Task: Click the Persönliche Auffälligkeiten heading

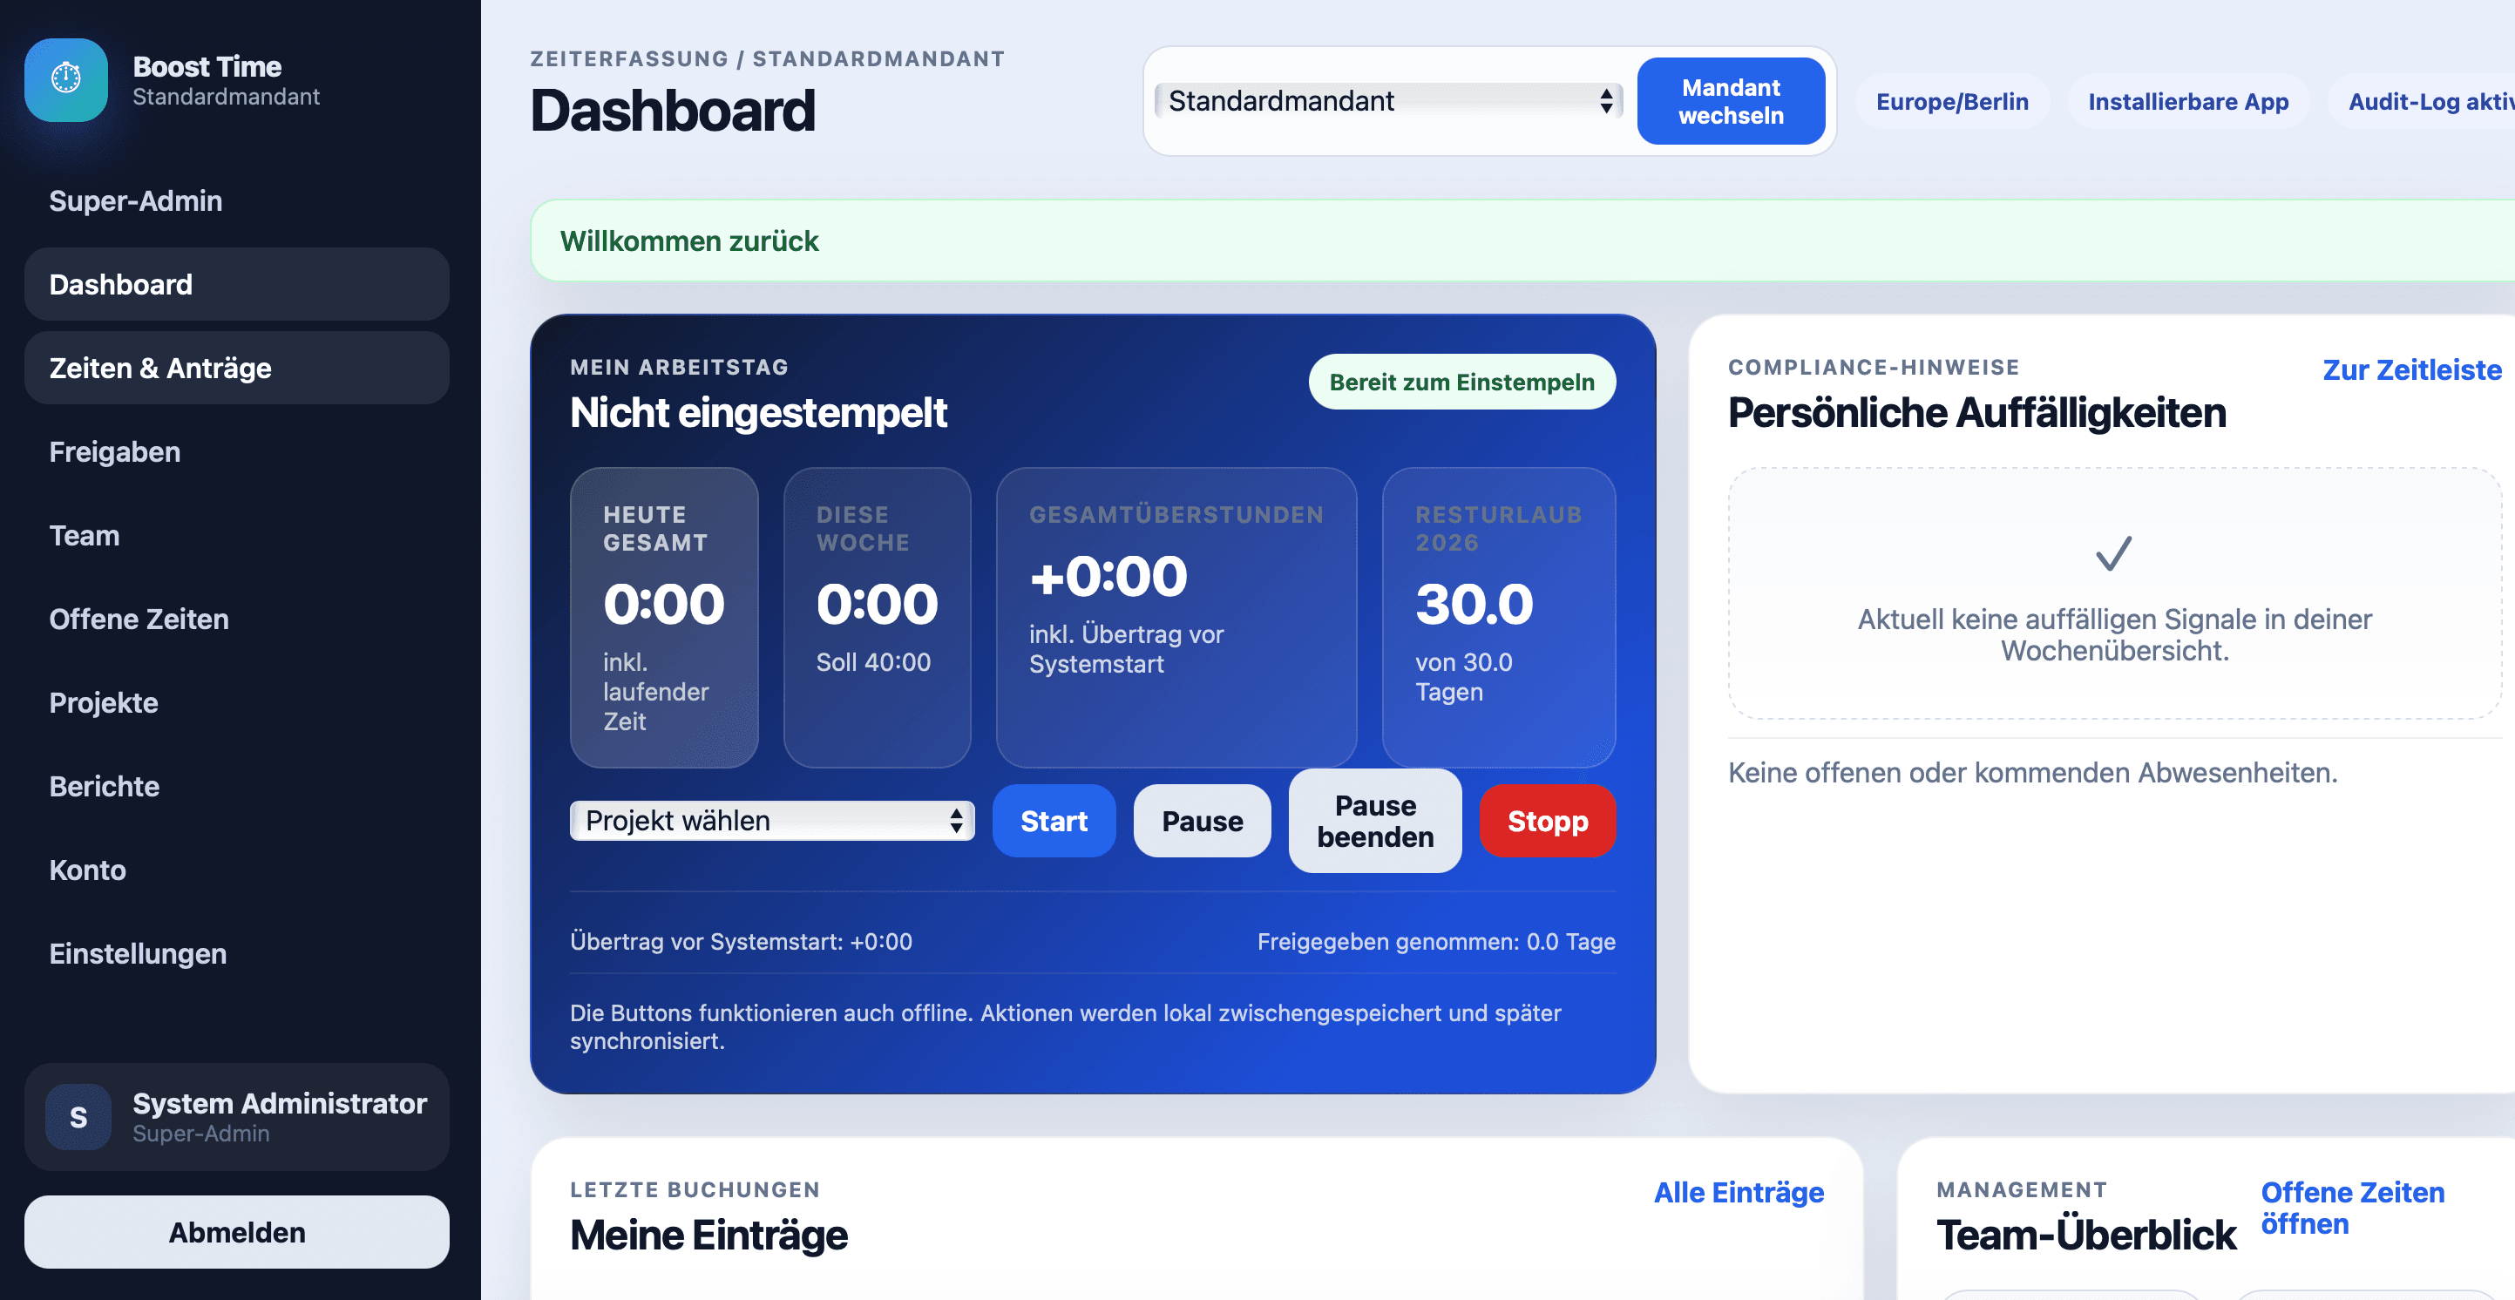Action: click(x=1977, y=413)
